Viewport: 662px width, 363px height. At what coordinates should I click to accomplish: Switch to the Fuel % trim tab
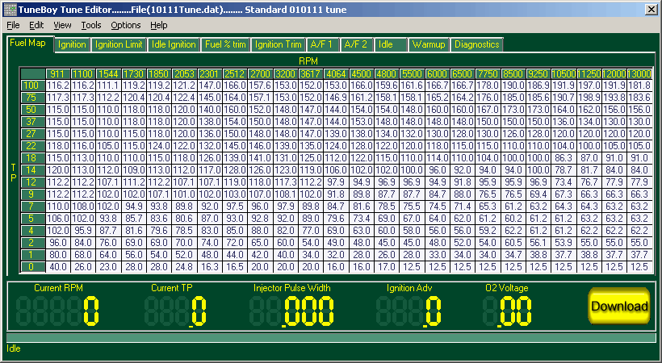225,44
